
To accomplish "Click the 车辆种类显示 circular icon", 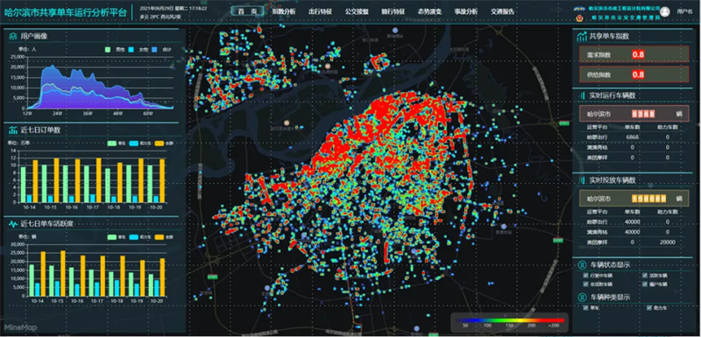I will coord(582,297).
